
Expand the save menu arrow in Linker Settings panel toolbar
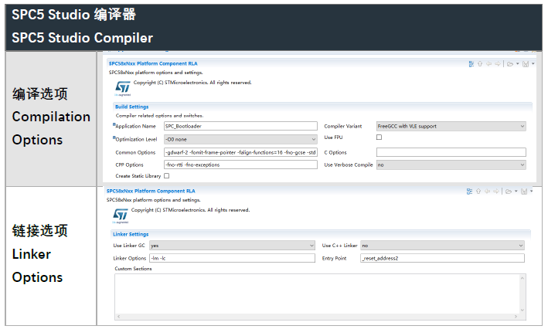tap(531, 192)
